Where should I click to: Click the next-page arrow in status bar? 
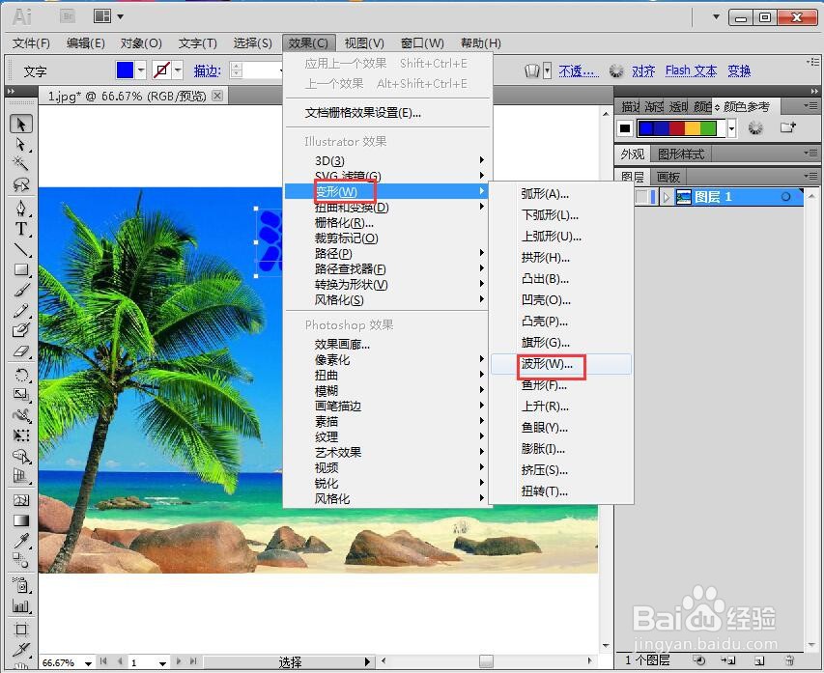pos(179,662)
